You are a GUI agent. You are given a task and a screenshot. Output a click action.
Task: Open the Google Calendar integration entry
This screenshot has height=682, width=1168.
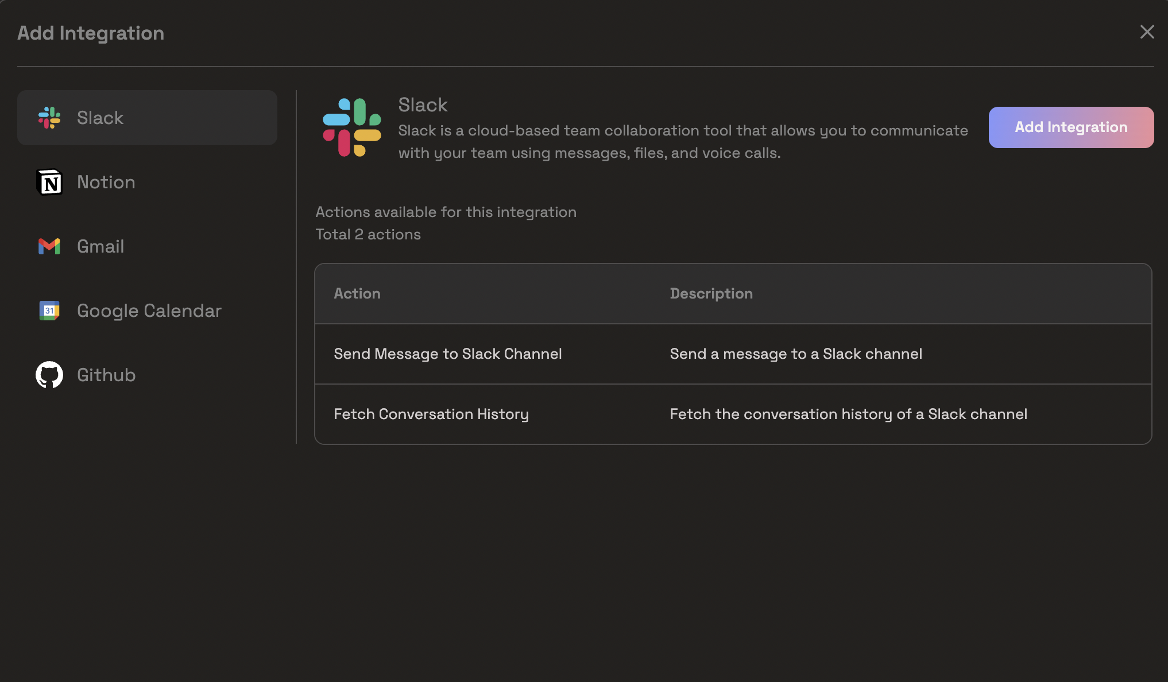coord(147,311)
